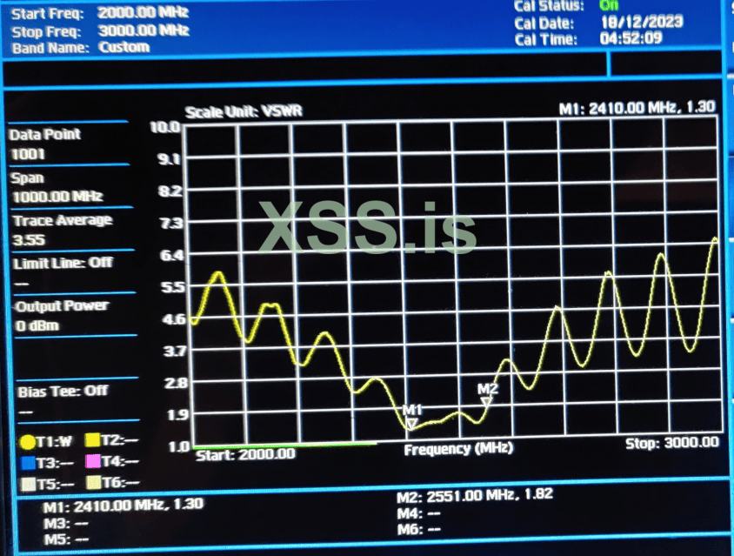The width and height of the screenshot is (734, 556).
Task: Click the T6 trace square
Action: [x=94, y=482]
